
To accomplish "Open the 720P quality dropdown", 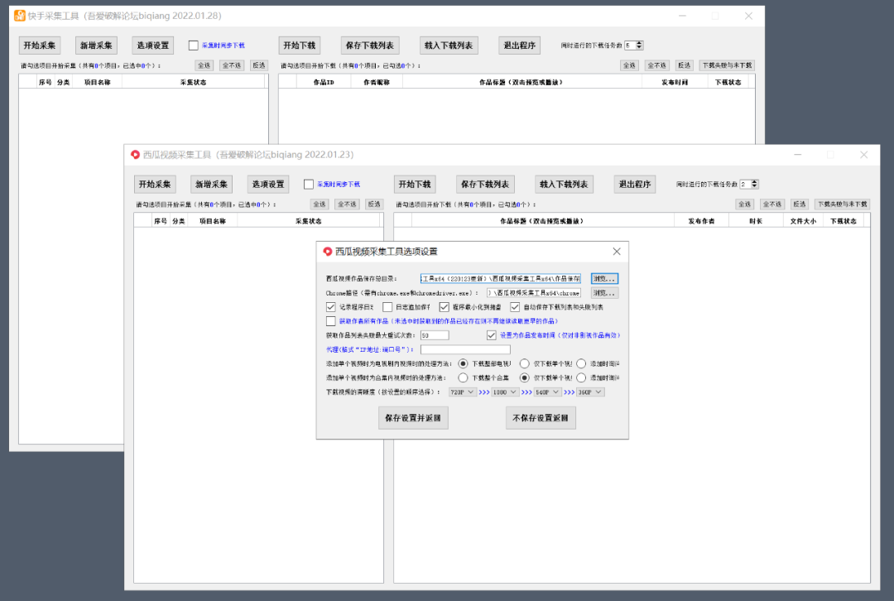I will point(463,392).
